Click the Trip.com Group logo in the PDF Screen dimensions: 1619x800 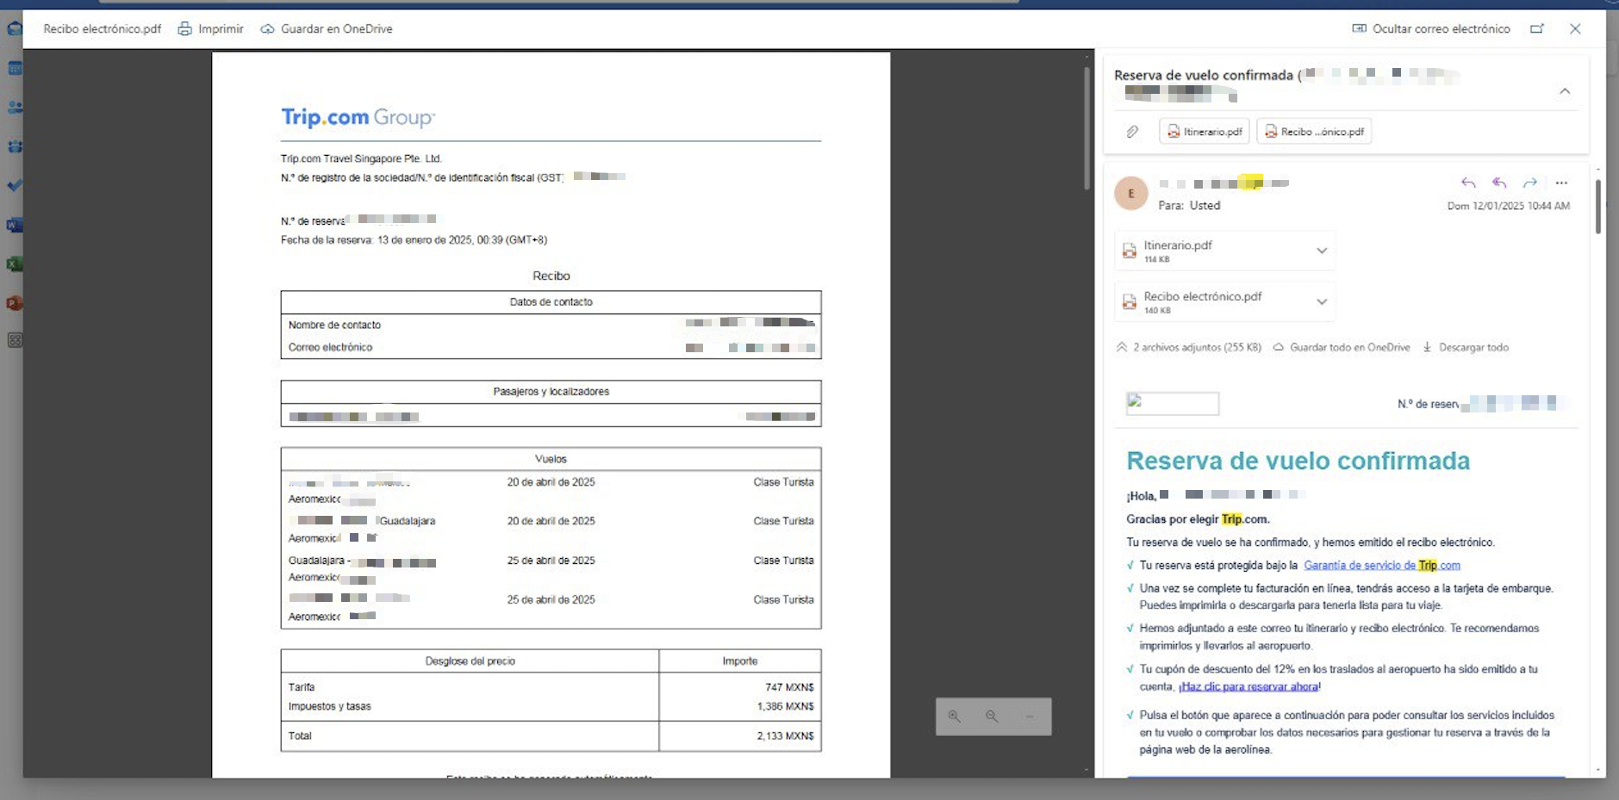click(x=358, y=117)
